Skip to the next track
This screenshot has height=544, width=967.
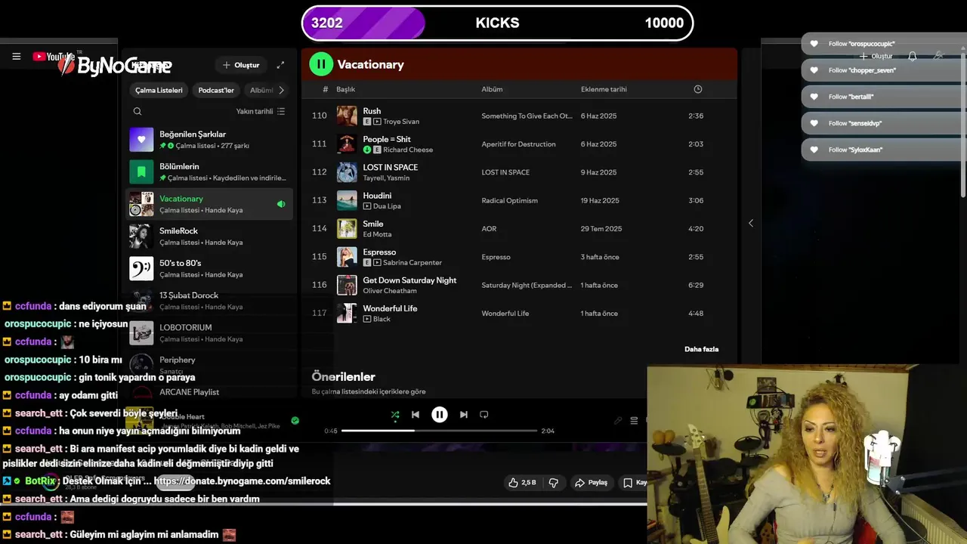463,415
